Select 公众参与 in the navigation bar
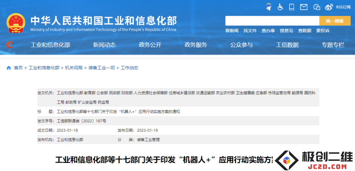Image resolution: width=355 pixels, height=171 pixels. coord(242,45)
